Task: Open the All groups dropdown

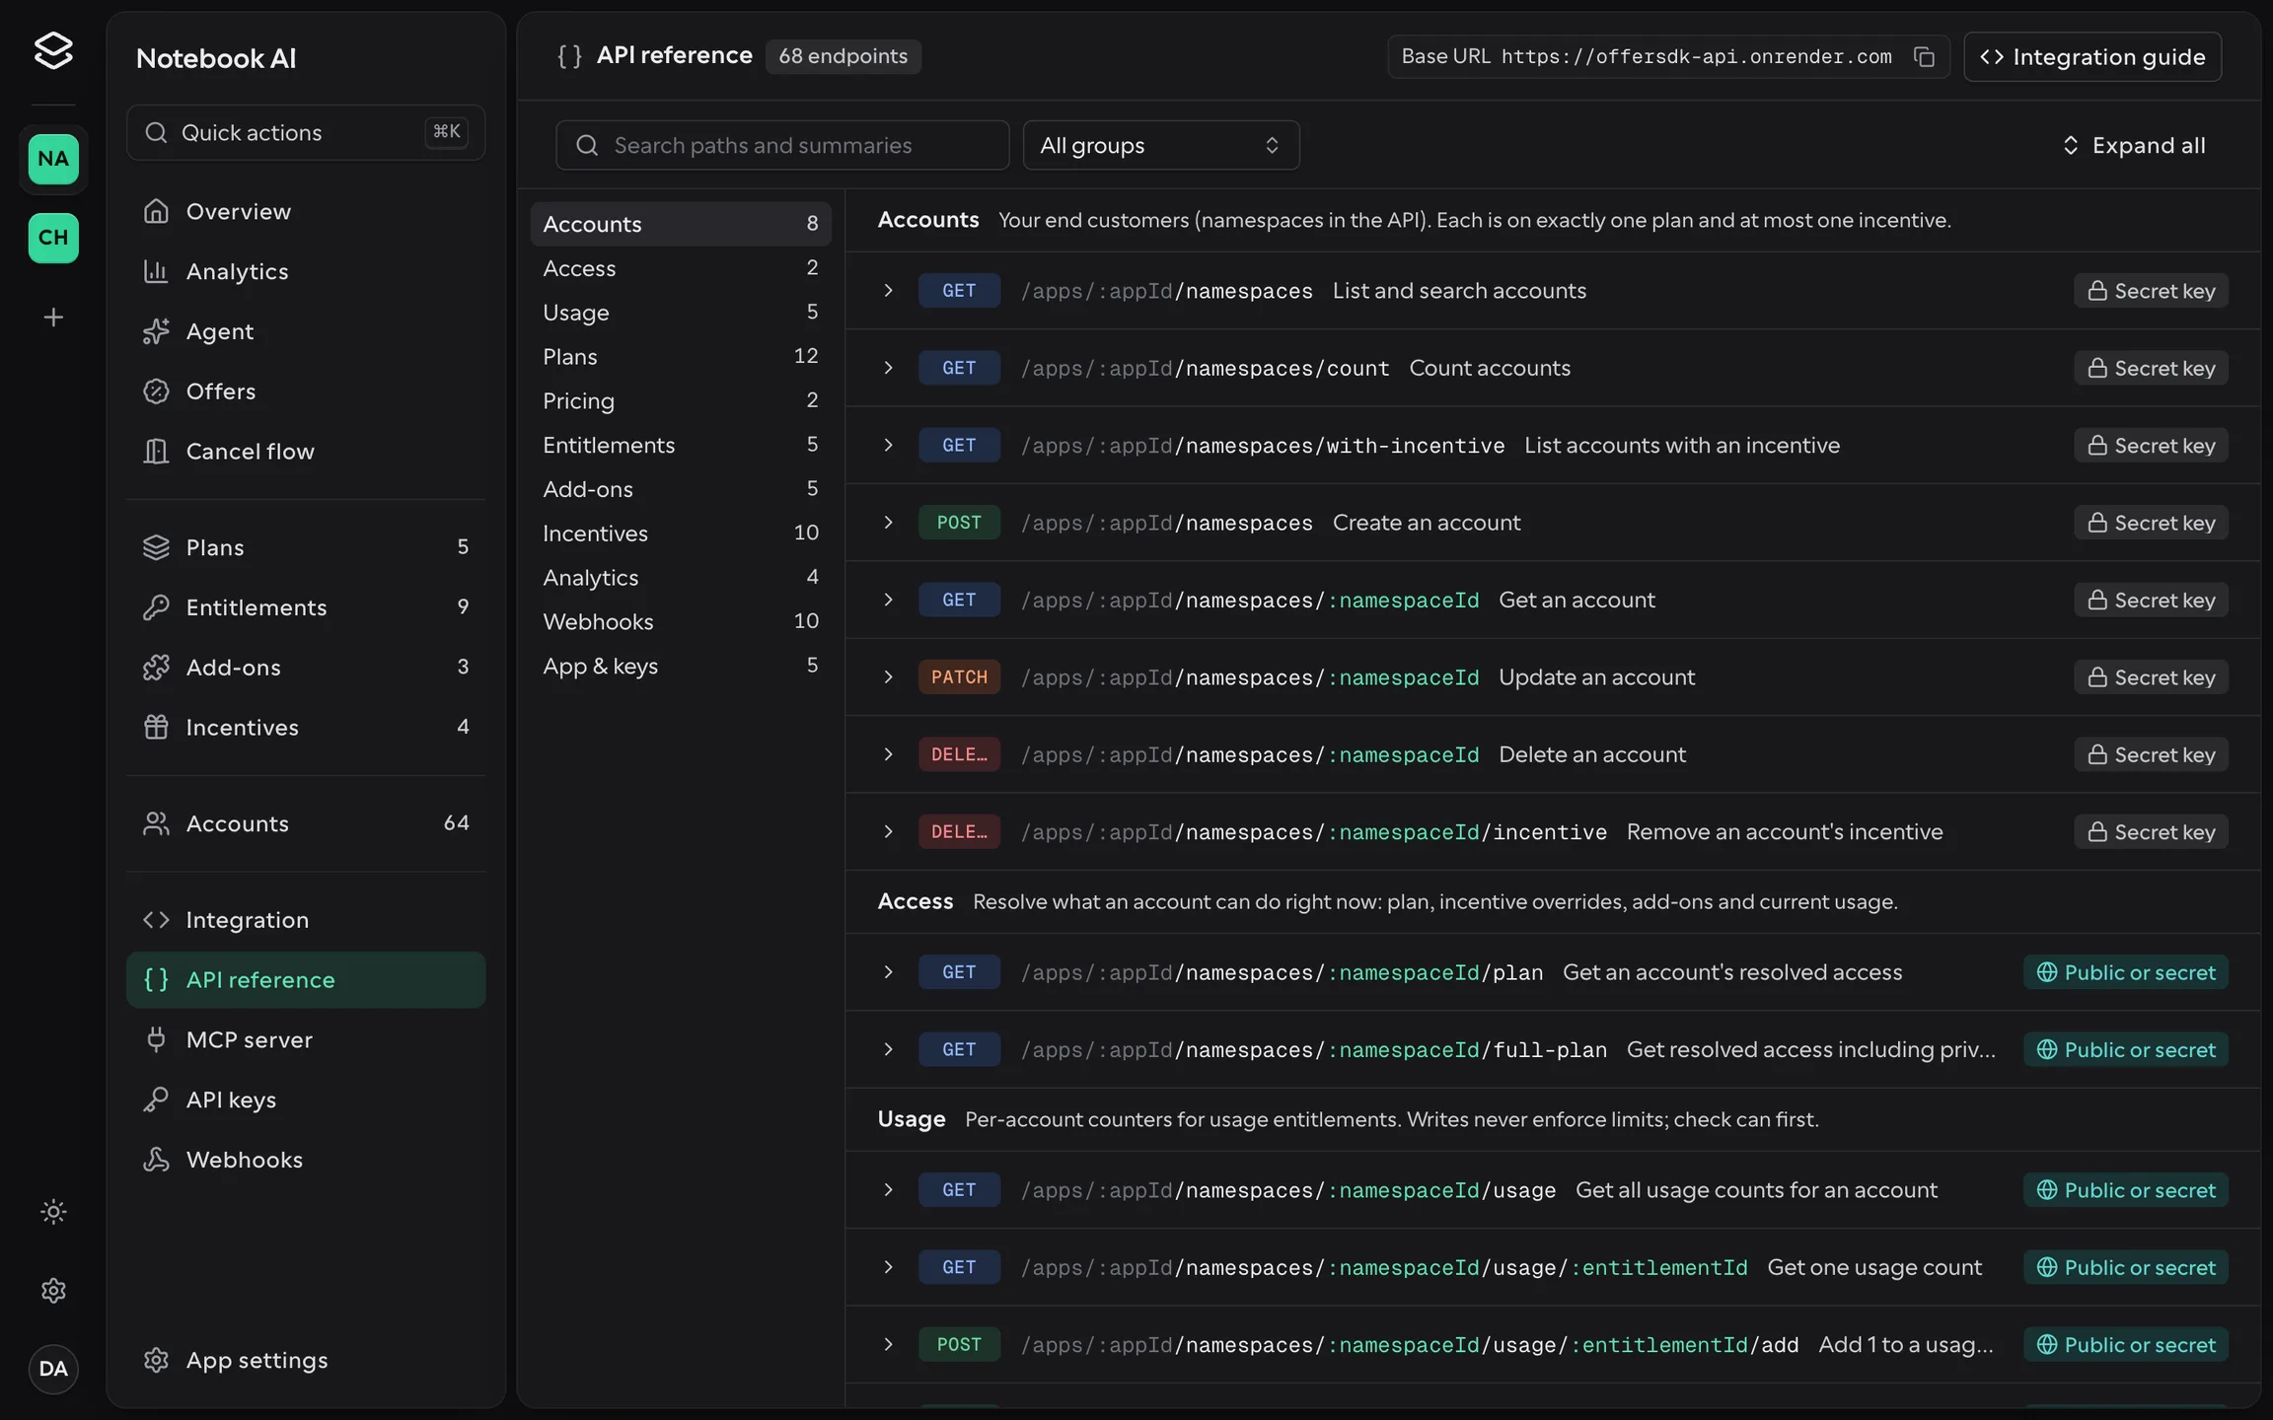Action: coord(1161,145)
